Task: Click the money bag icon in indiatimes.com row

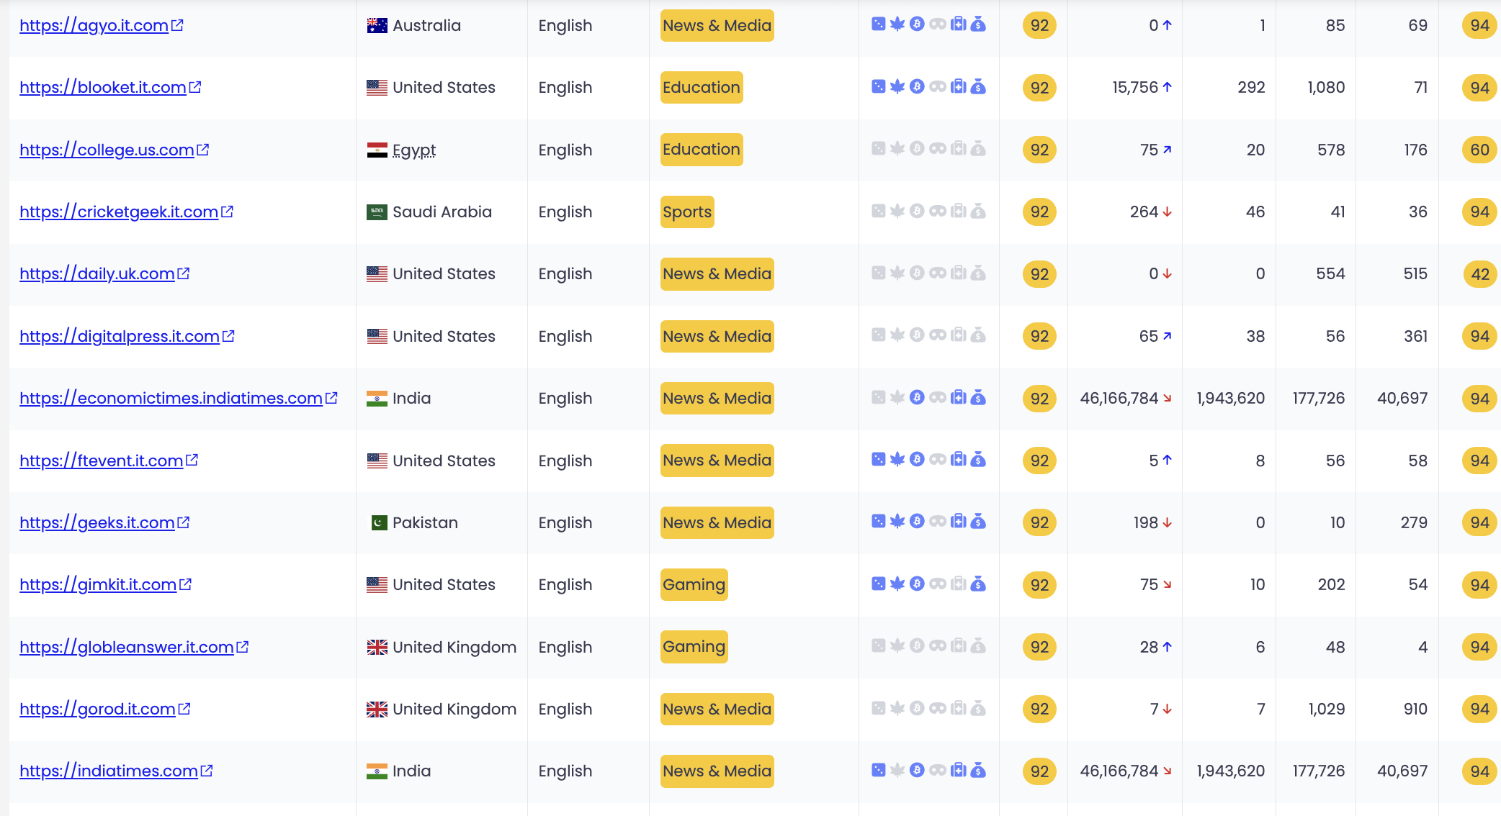Action: pyautogui.click(x=978, y=770)
